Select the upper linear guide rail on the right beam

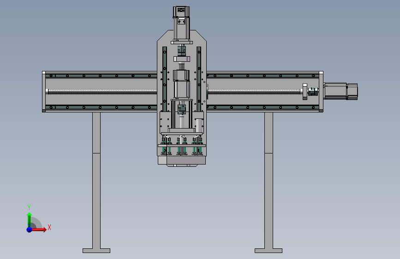pos(263,76)
